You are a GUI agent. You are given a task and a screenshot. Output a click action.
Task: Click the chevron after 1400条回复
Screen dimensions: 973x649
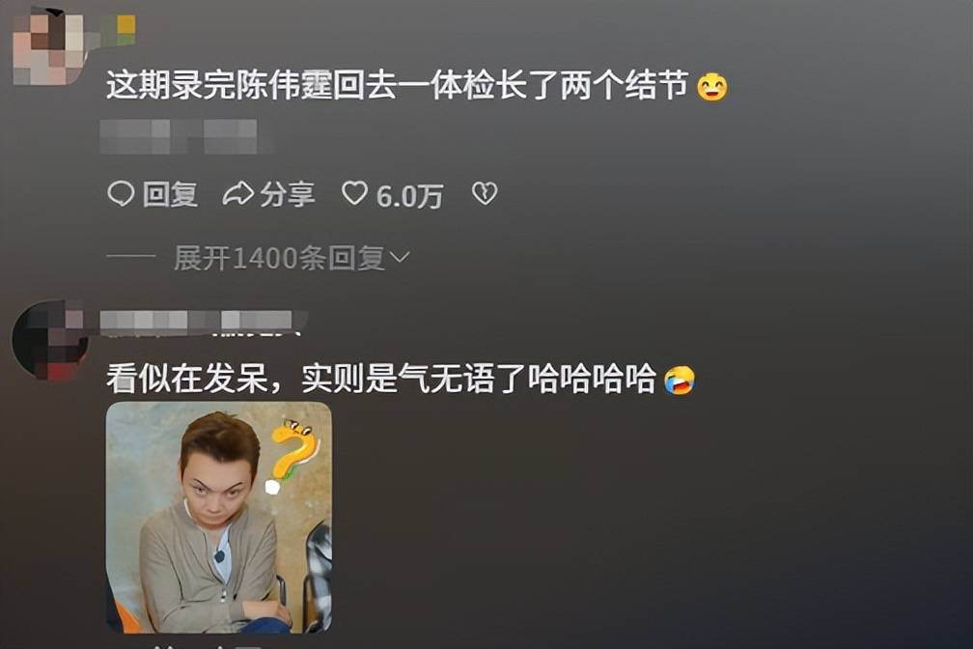399,258
